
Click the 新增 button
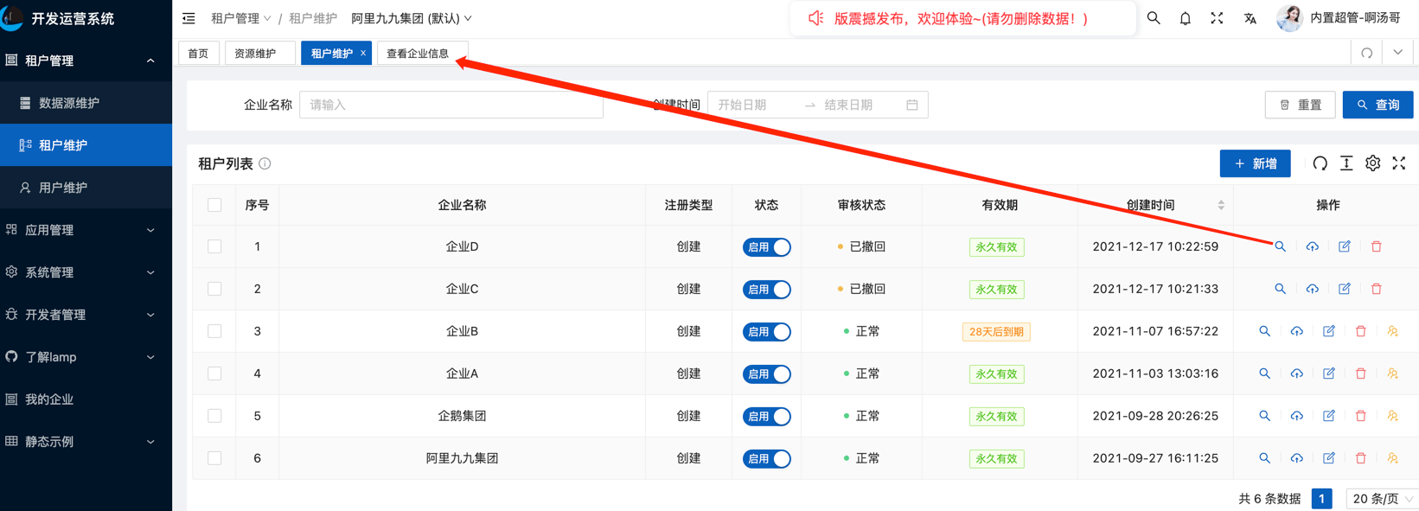(1255, 163)
